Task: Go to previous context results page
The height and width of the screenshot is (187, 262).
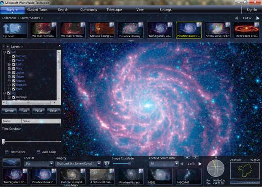Action: click(182, 164)
